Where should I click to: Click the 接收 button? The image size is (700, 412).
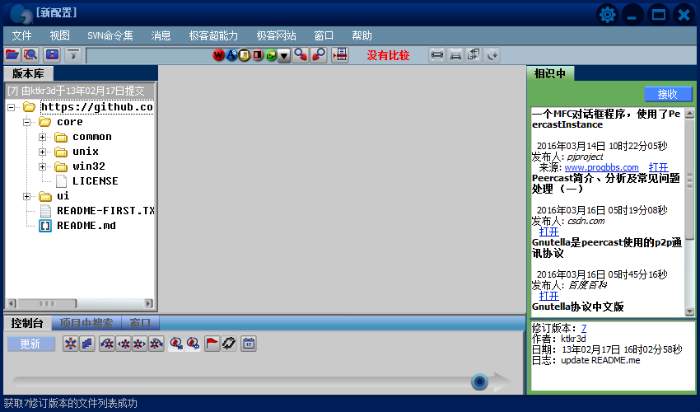668,94
